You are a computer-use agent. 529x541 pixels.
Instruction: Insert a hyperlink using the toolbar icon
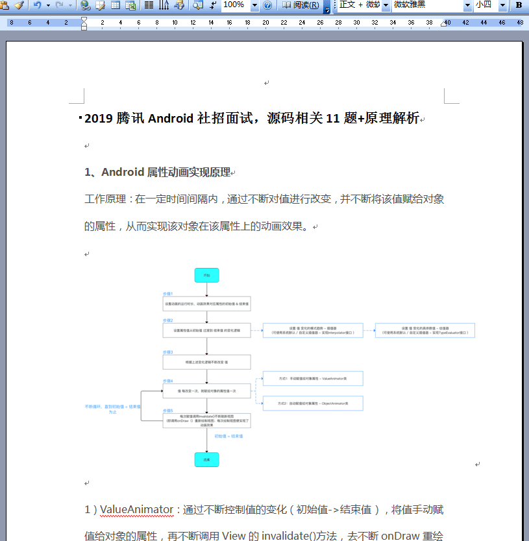coord(84,6)
